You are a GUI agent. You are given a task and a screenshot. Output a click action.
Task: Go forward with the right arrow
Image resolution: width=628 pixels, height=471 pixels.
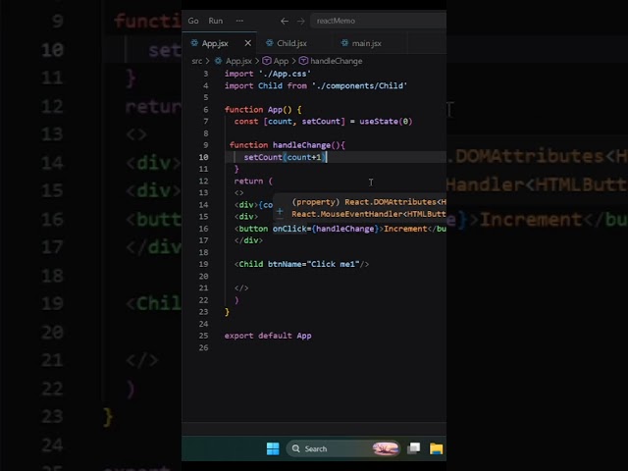(301, 21)
